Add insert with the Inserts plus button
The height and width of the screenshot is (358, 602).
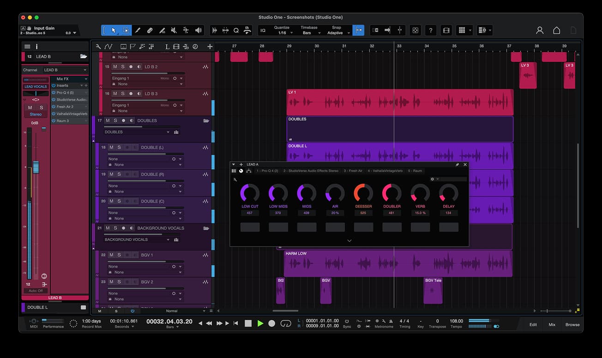tap(86, 85)
